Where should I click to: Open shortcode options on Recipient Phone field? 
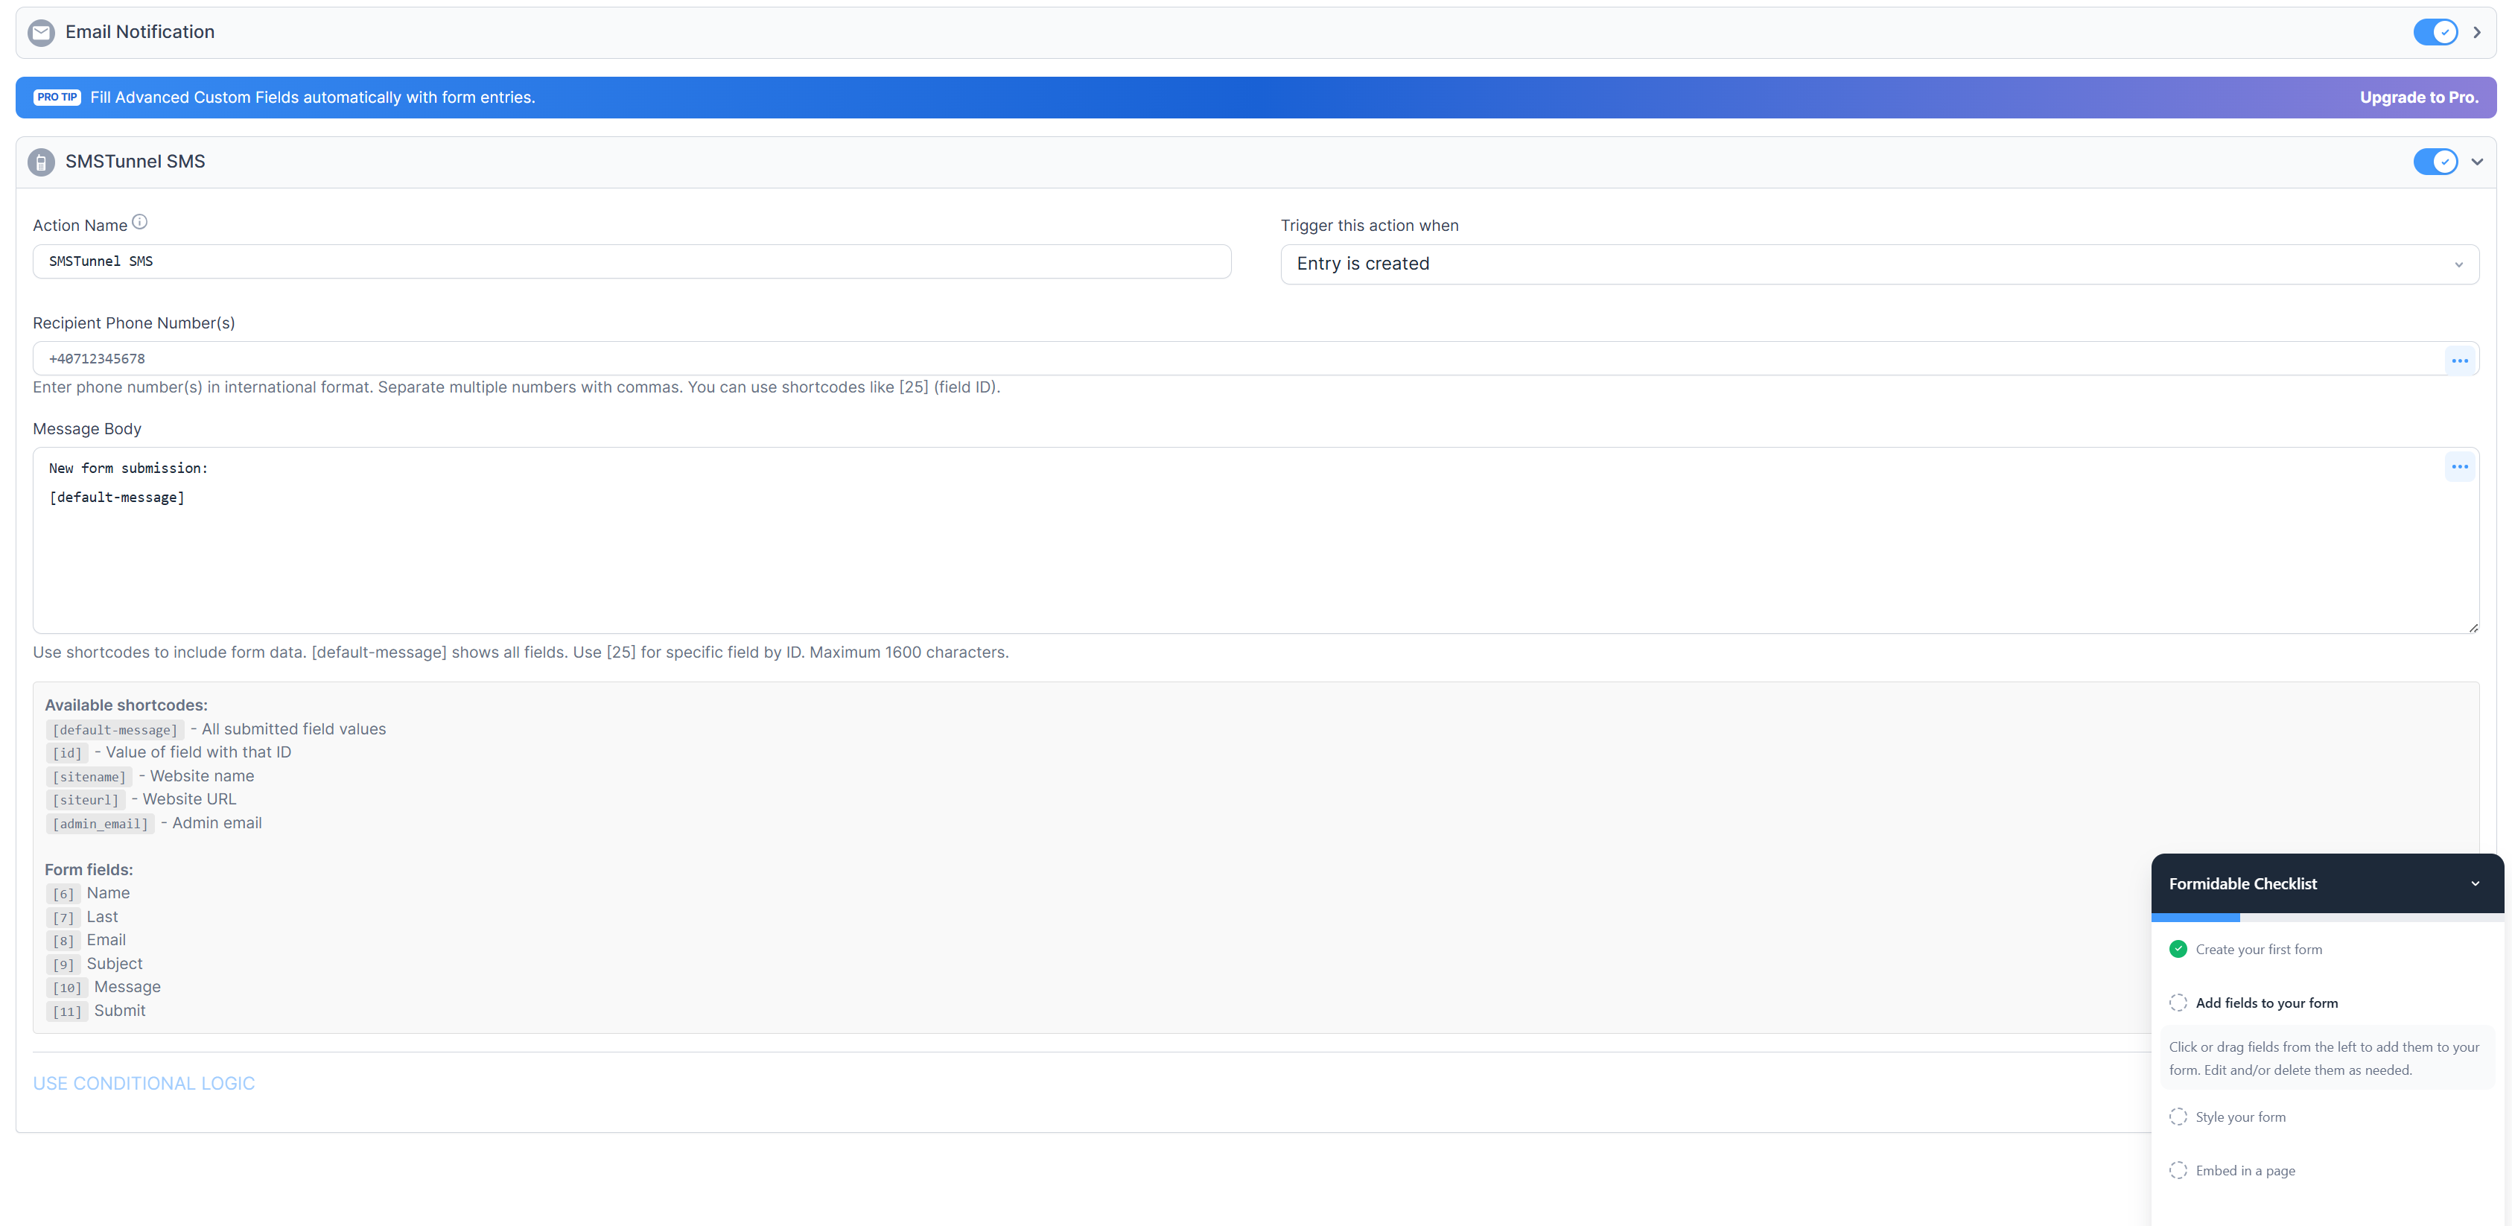coord(2461,360)
